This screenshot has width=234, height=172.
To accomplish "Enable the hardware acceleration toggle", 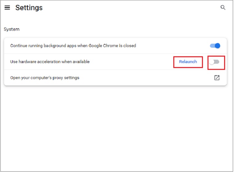I will (x=214, y=62).
